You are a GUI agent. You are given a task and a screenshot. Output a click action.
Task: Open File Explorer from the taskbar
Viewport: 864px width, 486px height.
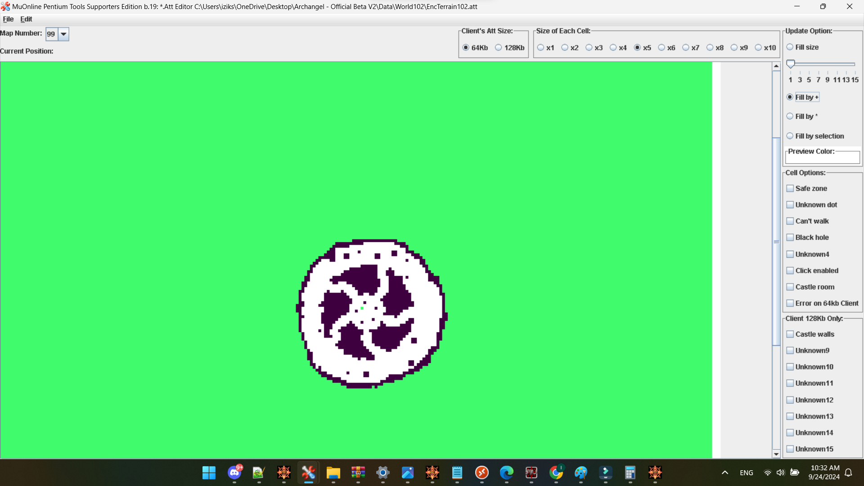(x=333, y=472)
